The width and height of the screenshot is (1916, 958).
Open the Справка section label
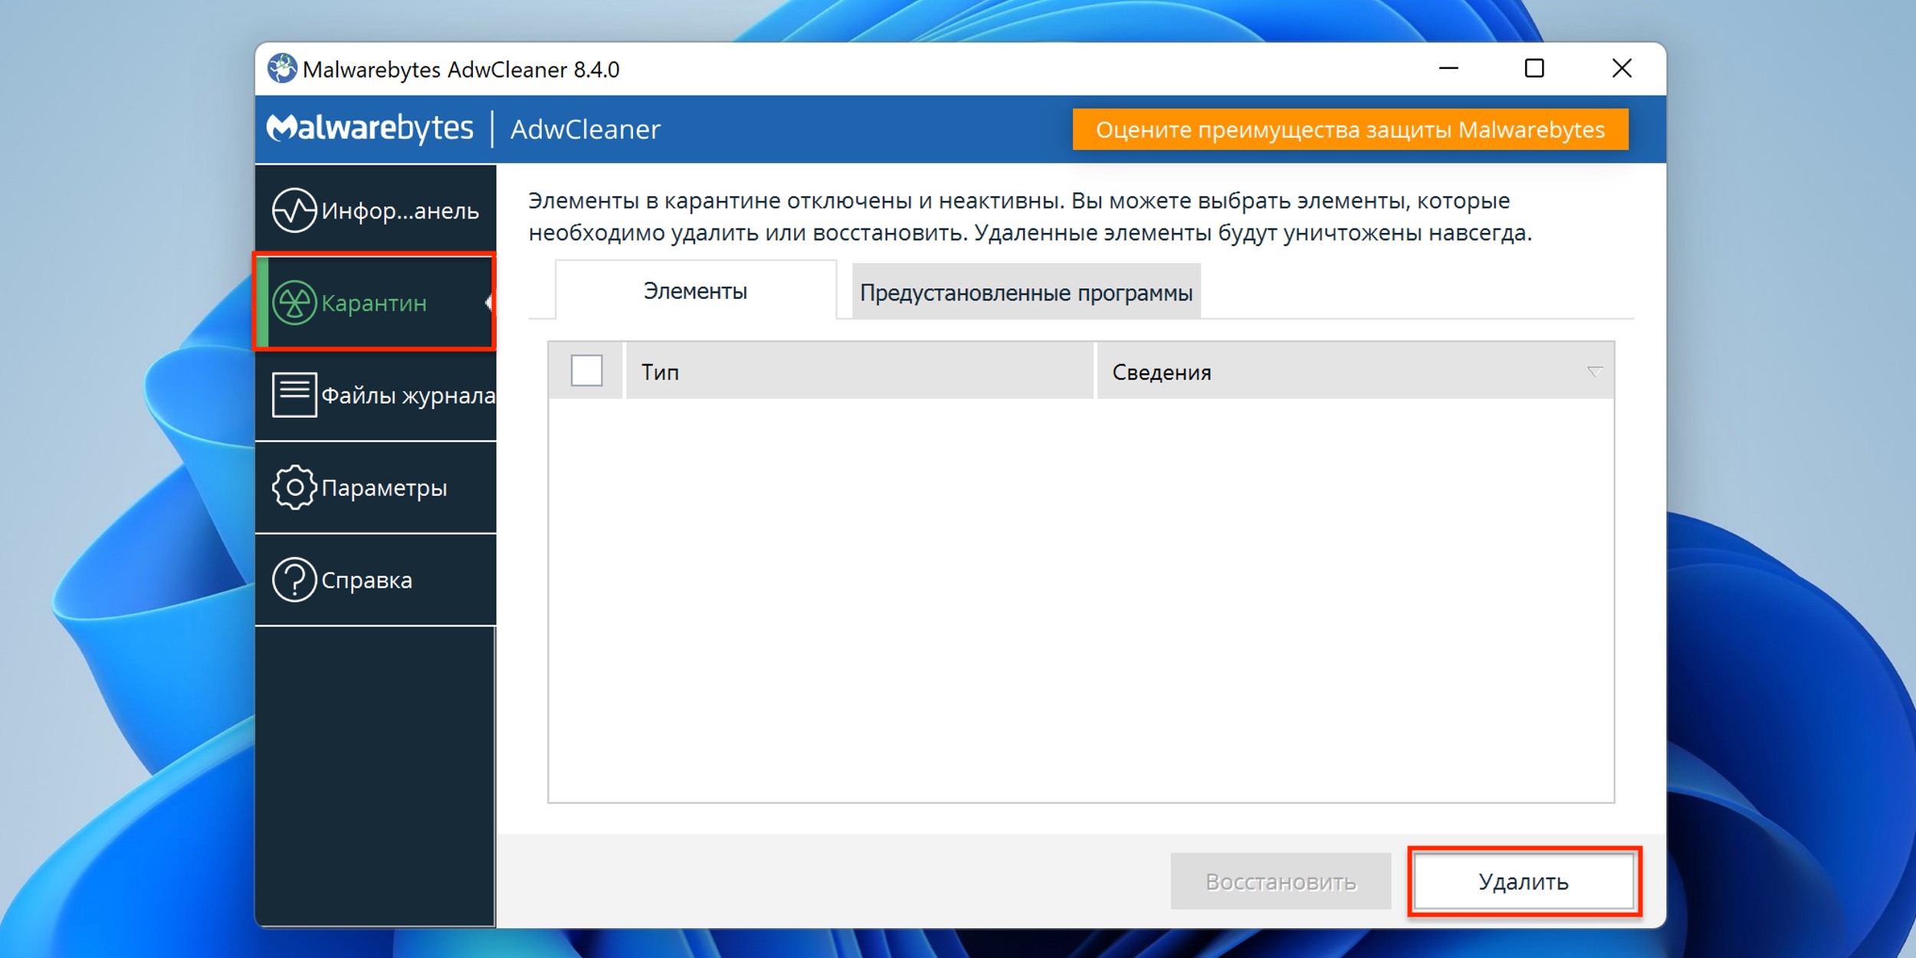click(x=366, y=581)
